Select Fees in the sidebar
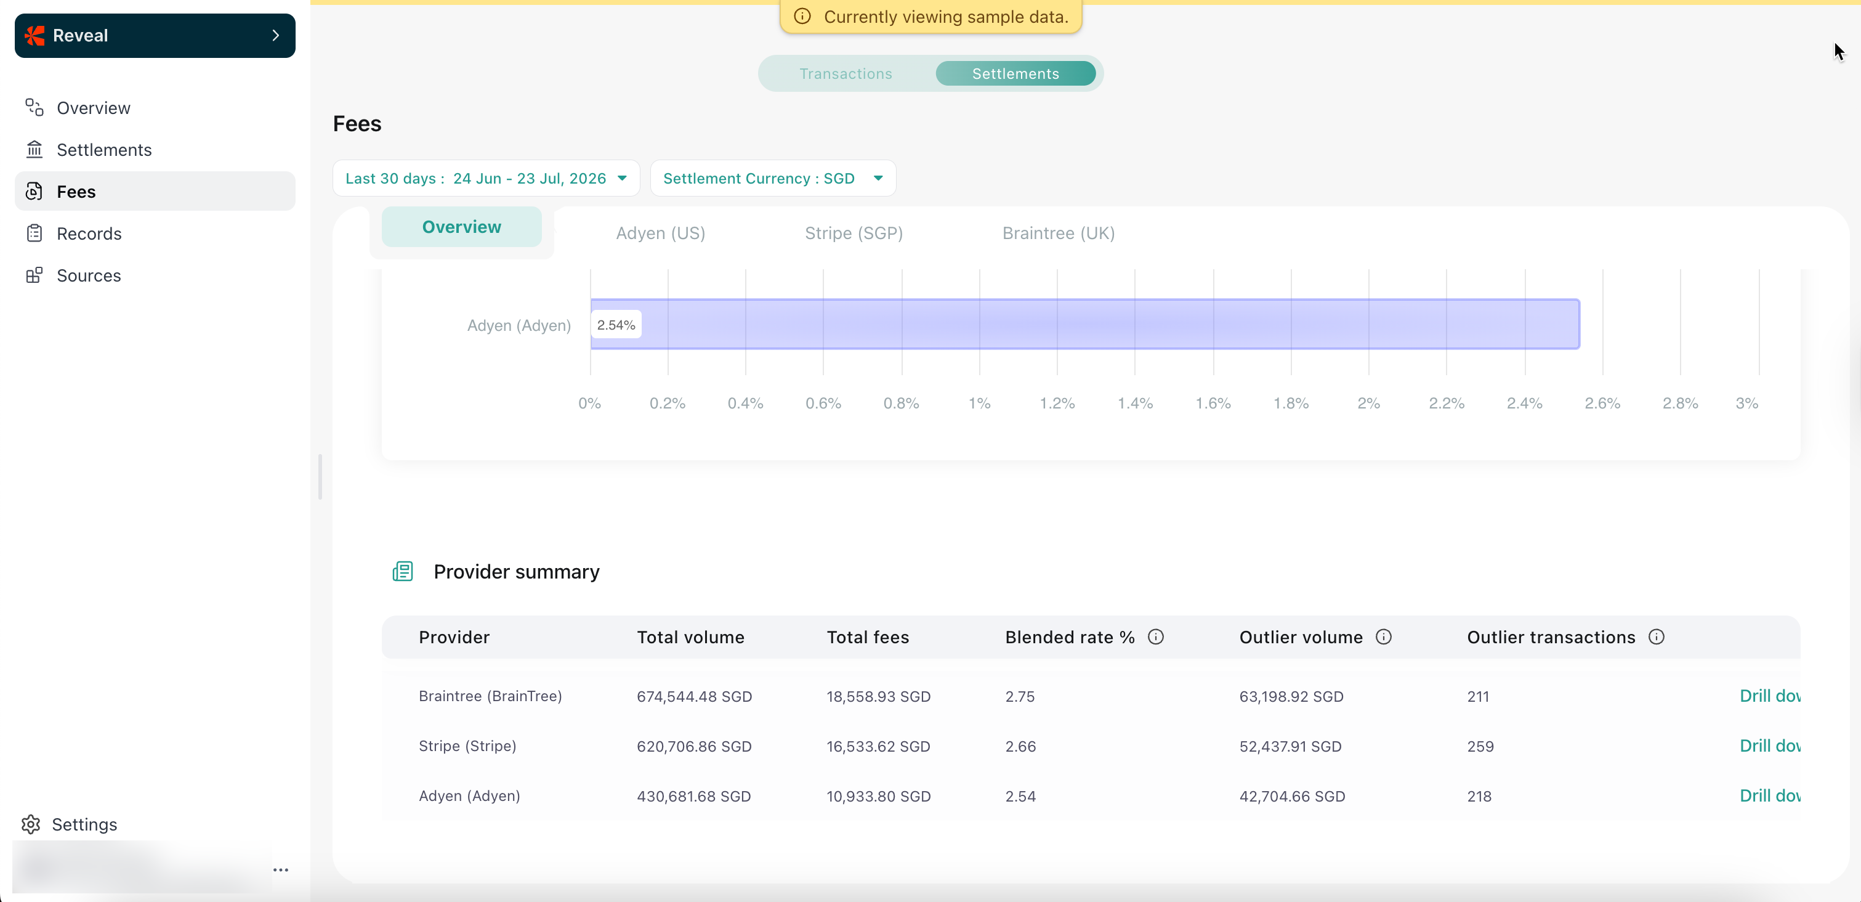The height and width of the screenshot is (902, 1861). 155,192
